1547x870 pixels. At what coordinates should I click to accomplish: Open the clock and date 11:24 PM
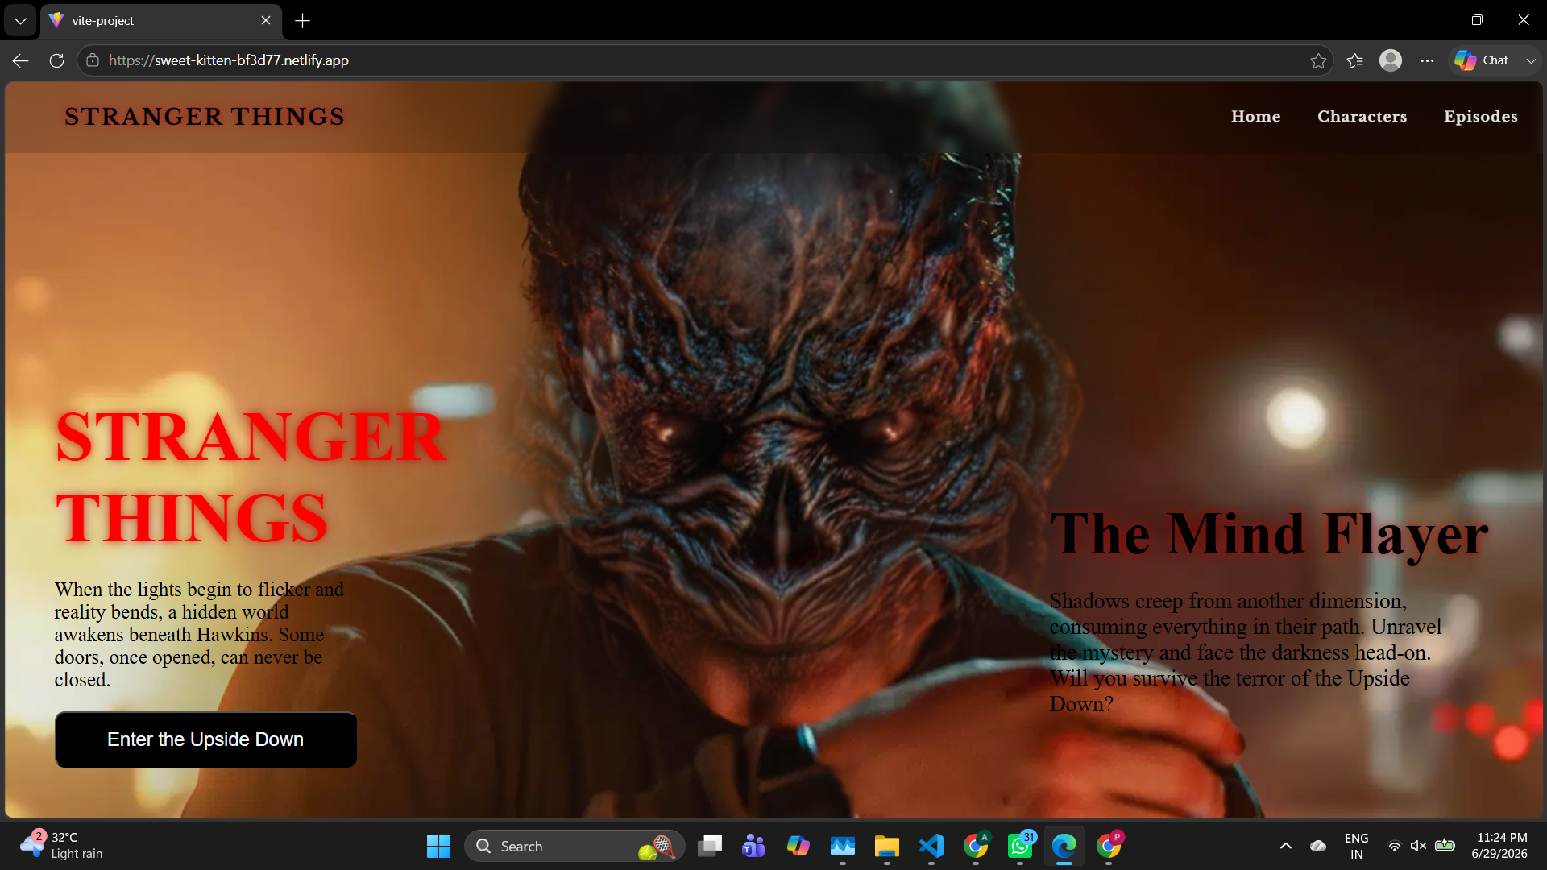click(x=1499, y=846)
